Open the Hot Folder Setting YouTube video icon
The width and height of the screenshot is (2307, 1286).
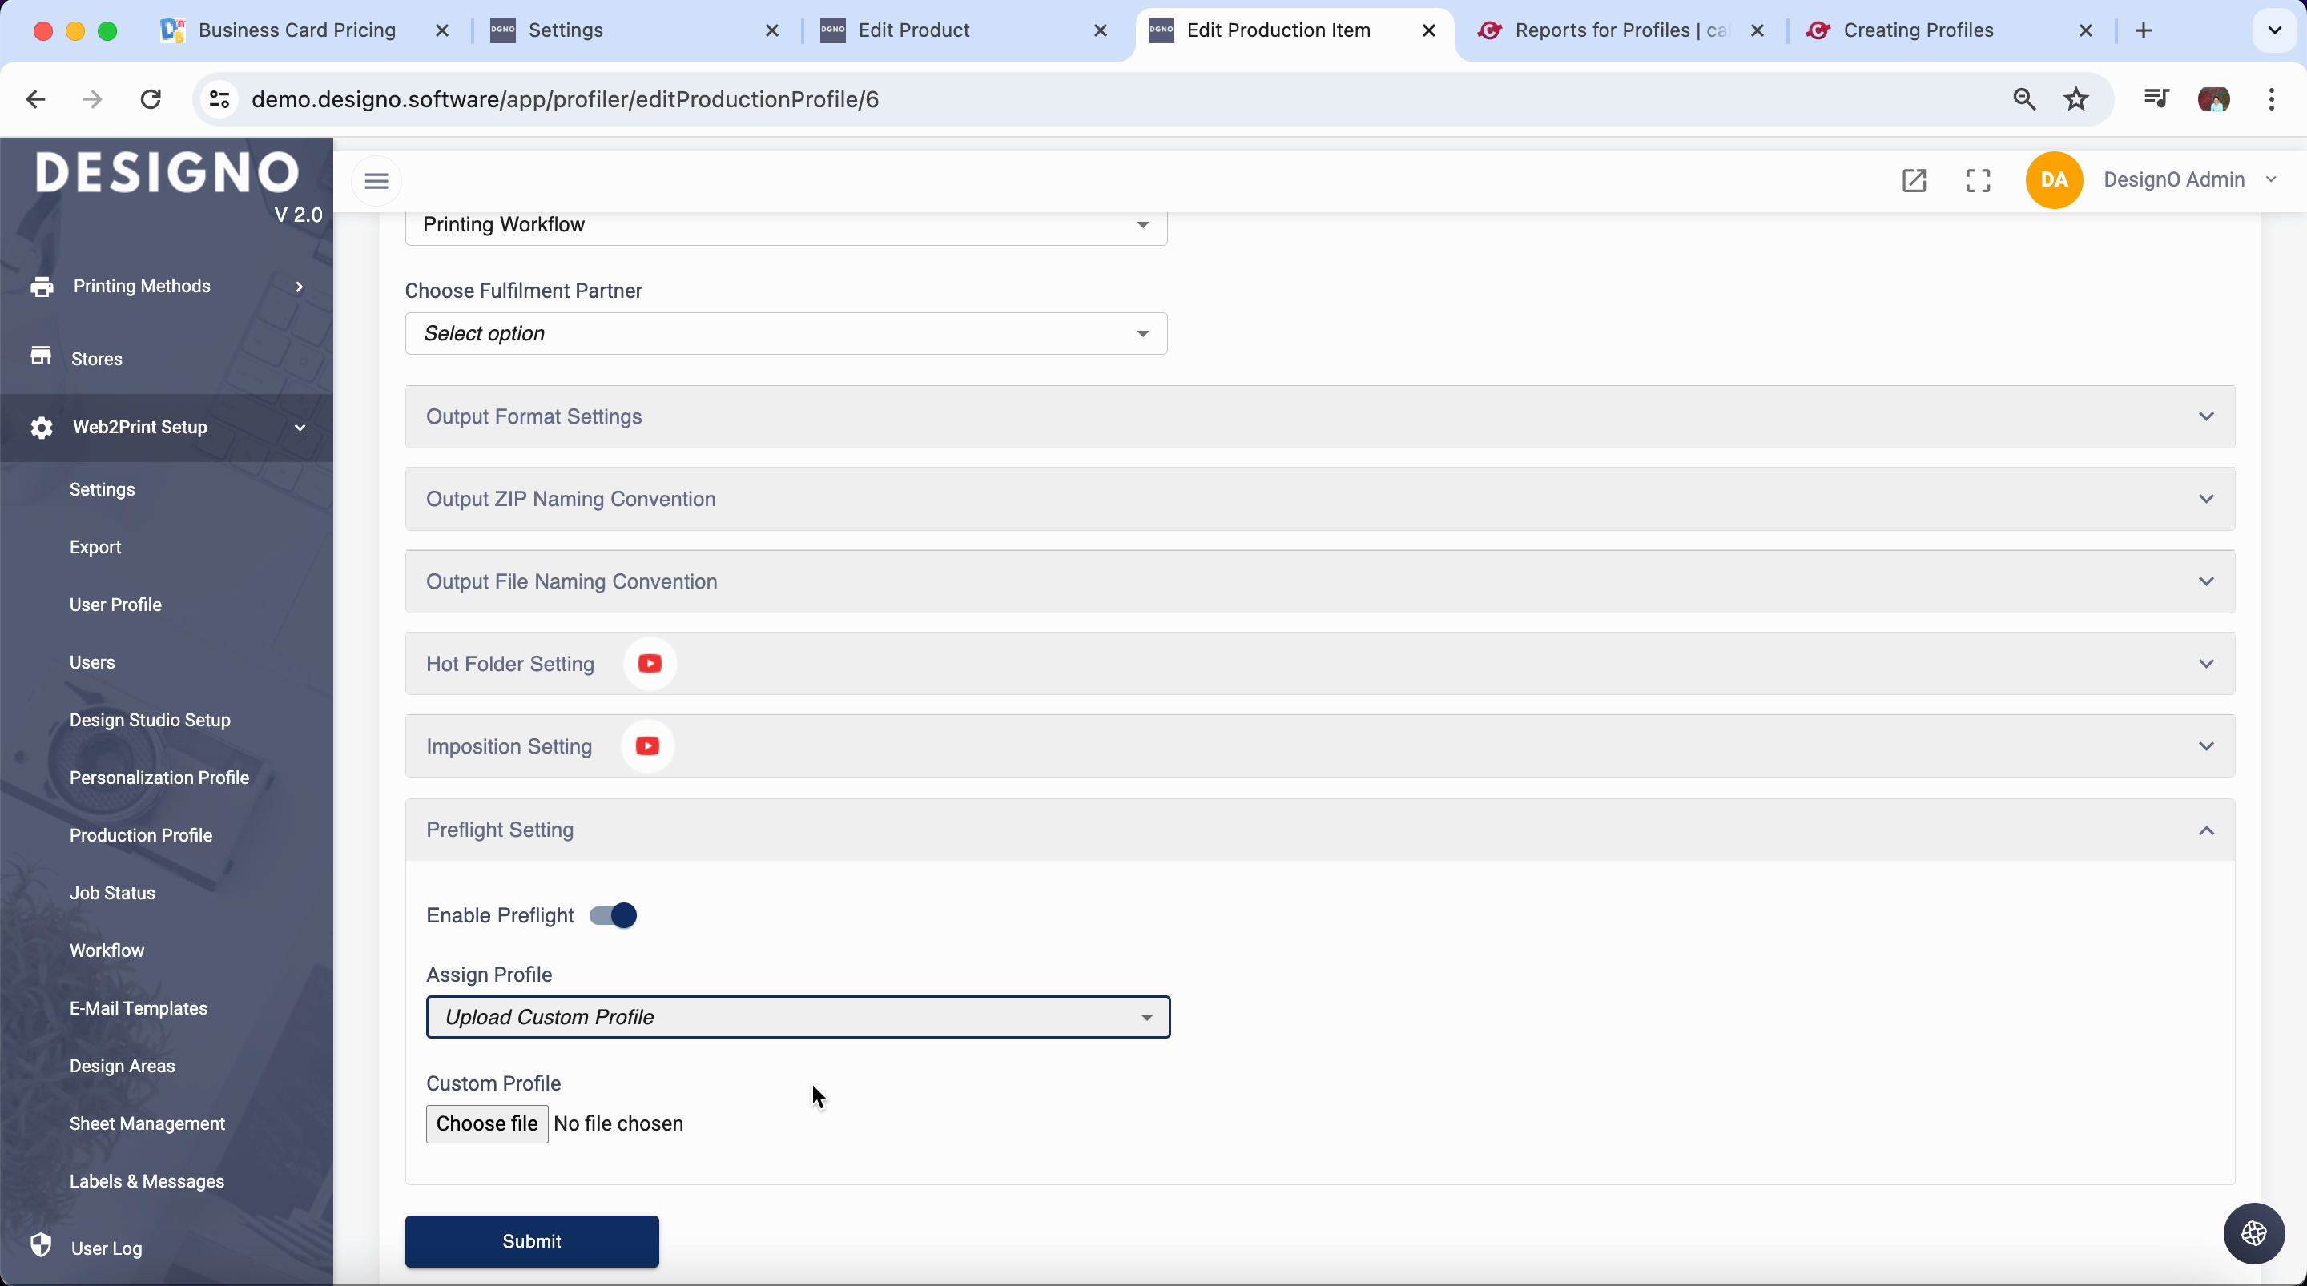point(650,664)
